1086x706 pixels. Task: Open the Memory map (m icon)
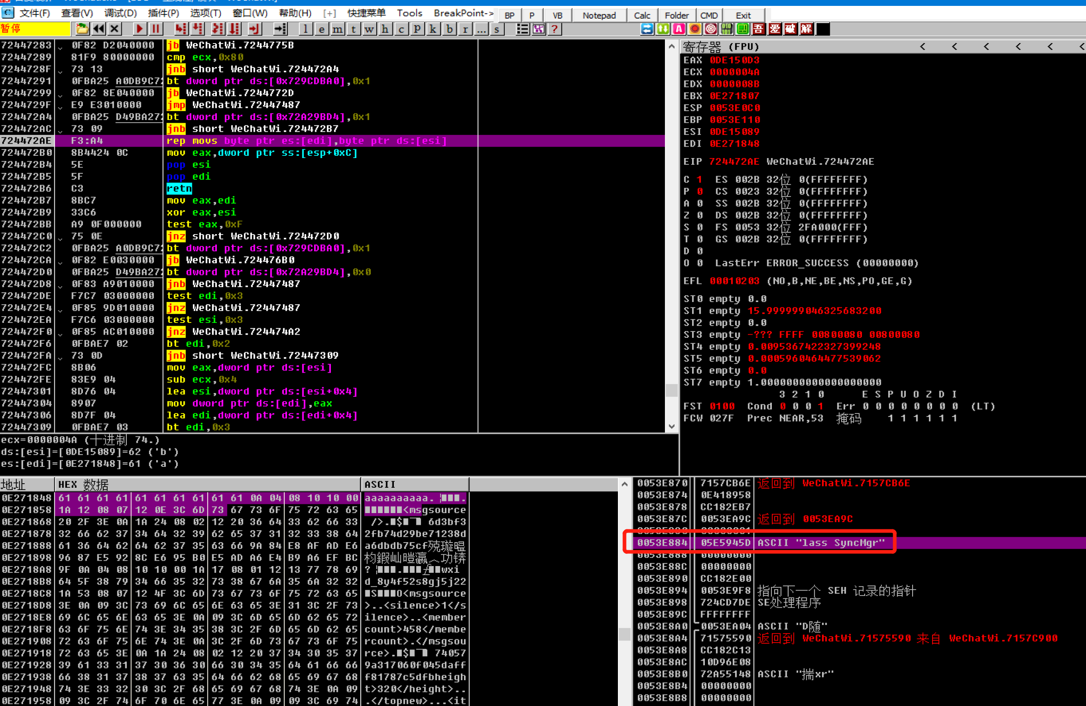pyautogui.click(x=338, y=29)
